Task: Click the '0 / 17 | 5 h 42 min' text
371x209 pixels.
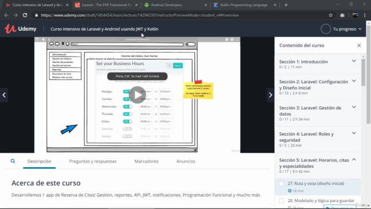Action: [x=294, y=172]
